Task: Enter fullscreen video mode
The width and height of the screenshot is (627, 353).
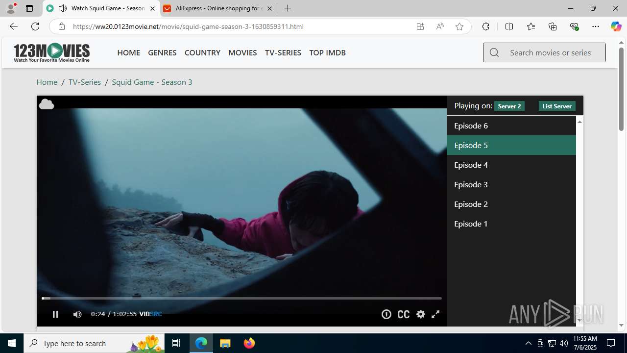Action: point(435,314)
